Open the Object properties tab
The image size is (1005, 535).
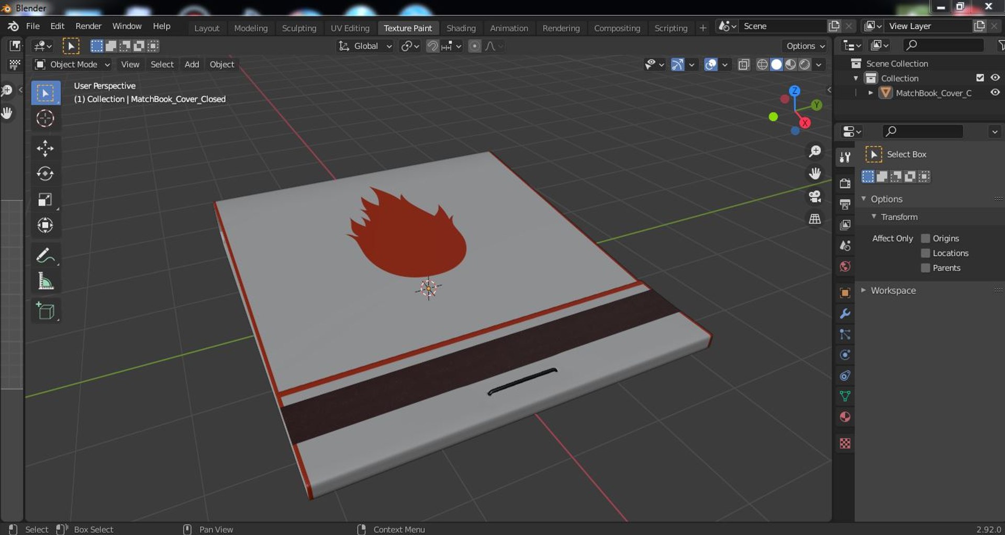pyautogui.click(x=845, y=293)
